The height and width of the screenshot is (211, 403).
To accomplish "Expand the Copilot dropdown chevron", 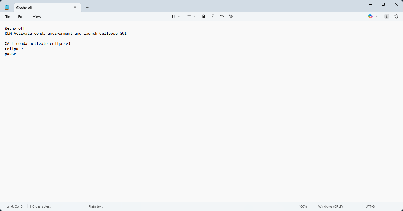I will click(377, 16).
